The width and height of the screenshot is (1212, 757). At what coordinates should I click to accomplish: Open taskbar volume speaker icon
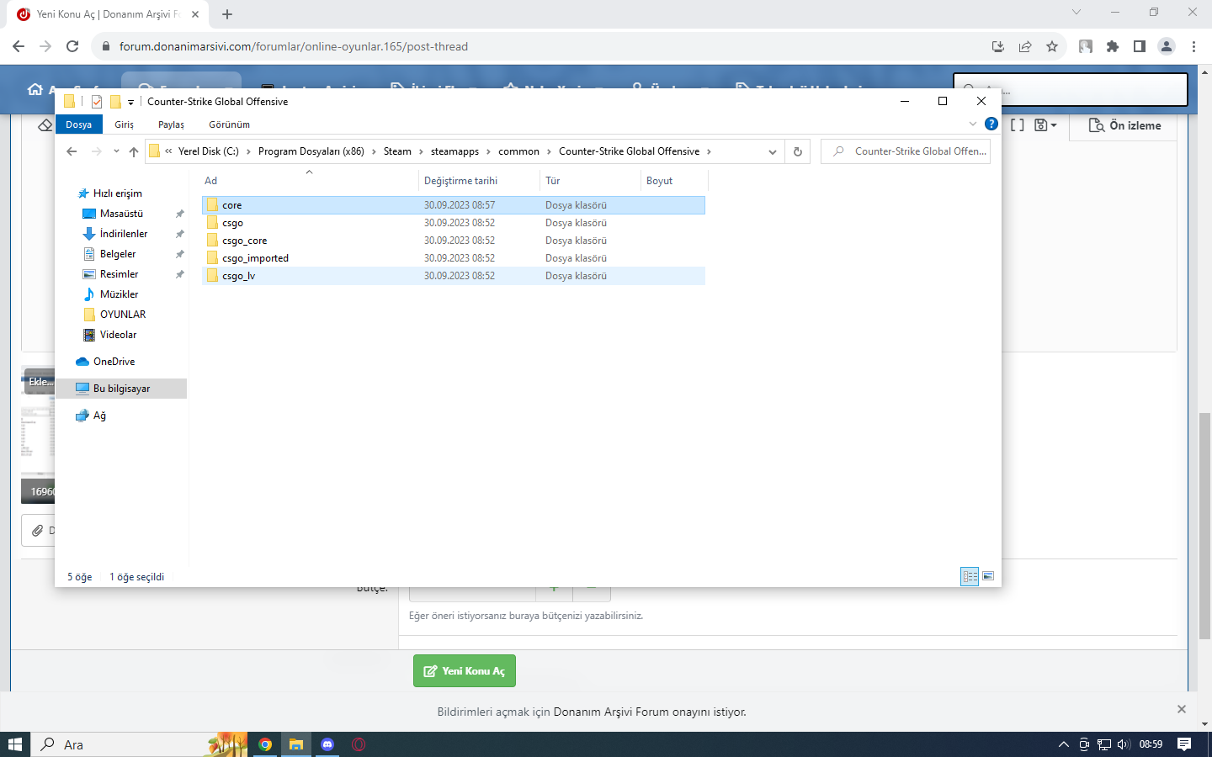(x=1124, y=744)
